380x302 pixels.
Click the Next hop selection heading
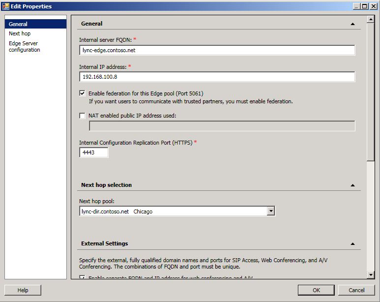pyautogui.click(x=106, y=185)
